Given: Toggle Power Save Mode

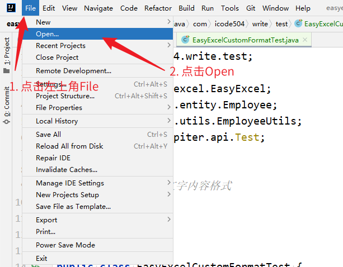Looking at the screenshot, I should tap(65, 245).
